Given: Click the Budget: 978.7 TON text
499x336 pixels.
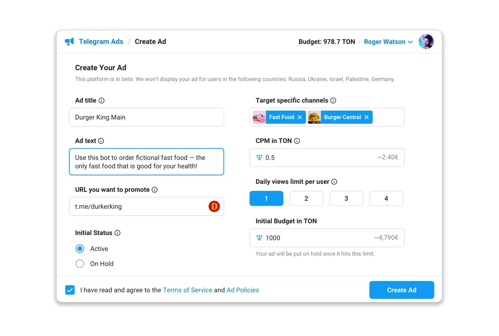Looking at the screenshot, I should click(x=327, y=42).
